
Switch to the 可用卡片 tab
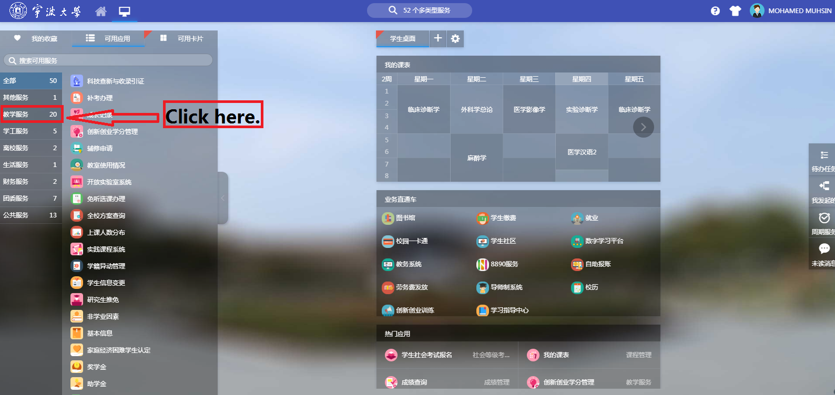[182, 38]
